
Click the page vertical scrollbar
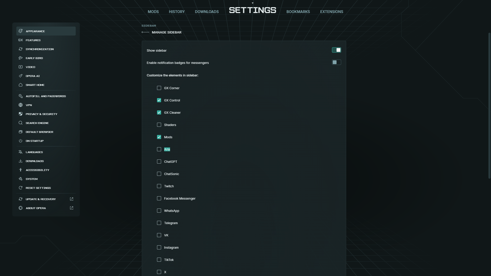[489, 105]
